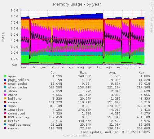Click the '0.0' y-axis tick label
This screenshot has height=139, width=154.
15,65
